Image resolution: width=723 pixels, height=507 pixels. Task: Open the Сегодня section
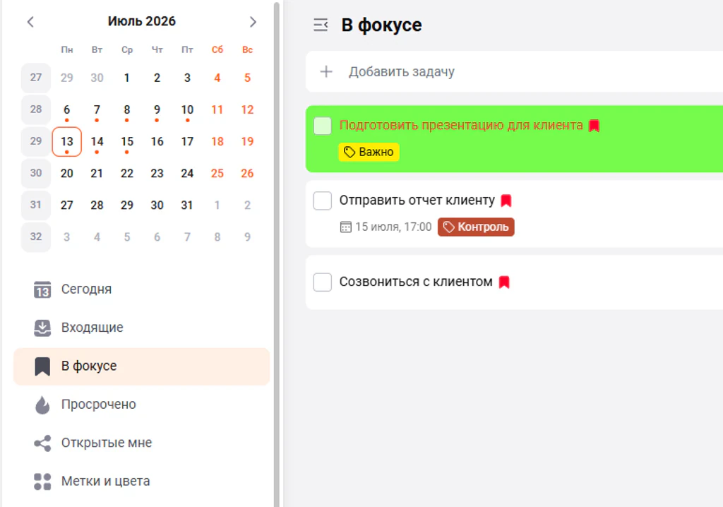point(141,290)
